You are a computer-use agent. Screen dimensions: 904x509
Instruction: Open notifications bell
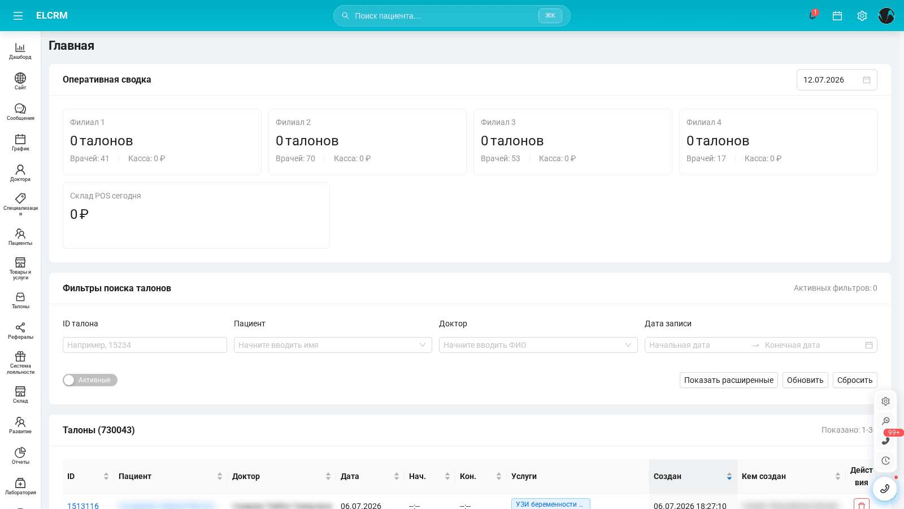[x=812, y=16]
